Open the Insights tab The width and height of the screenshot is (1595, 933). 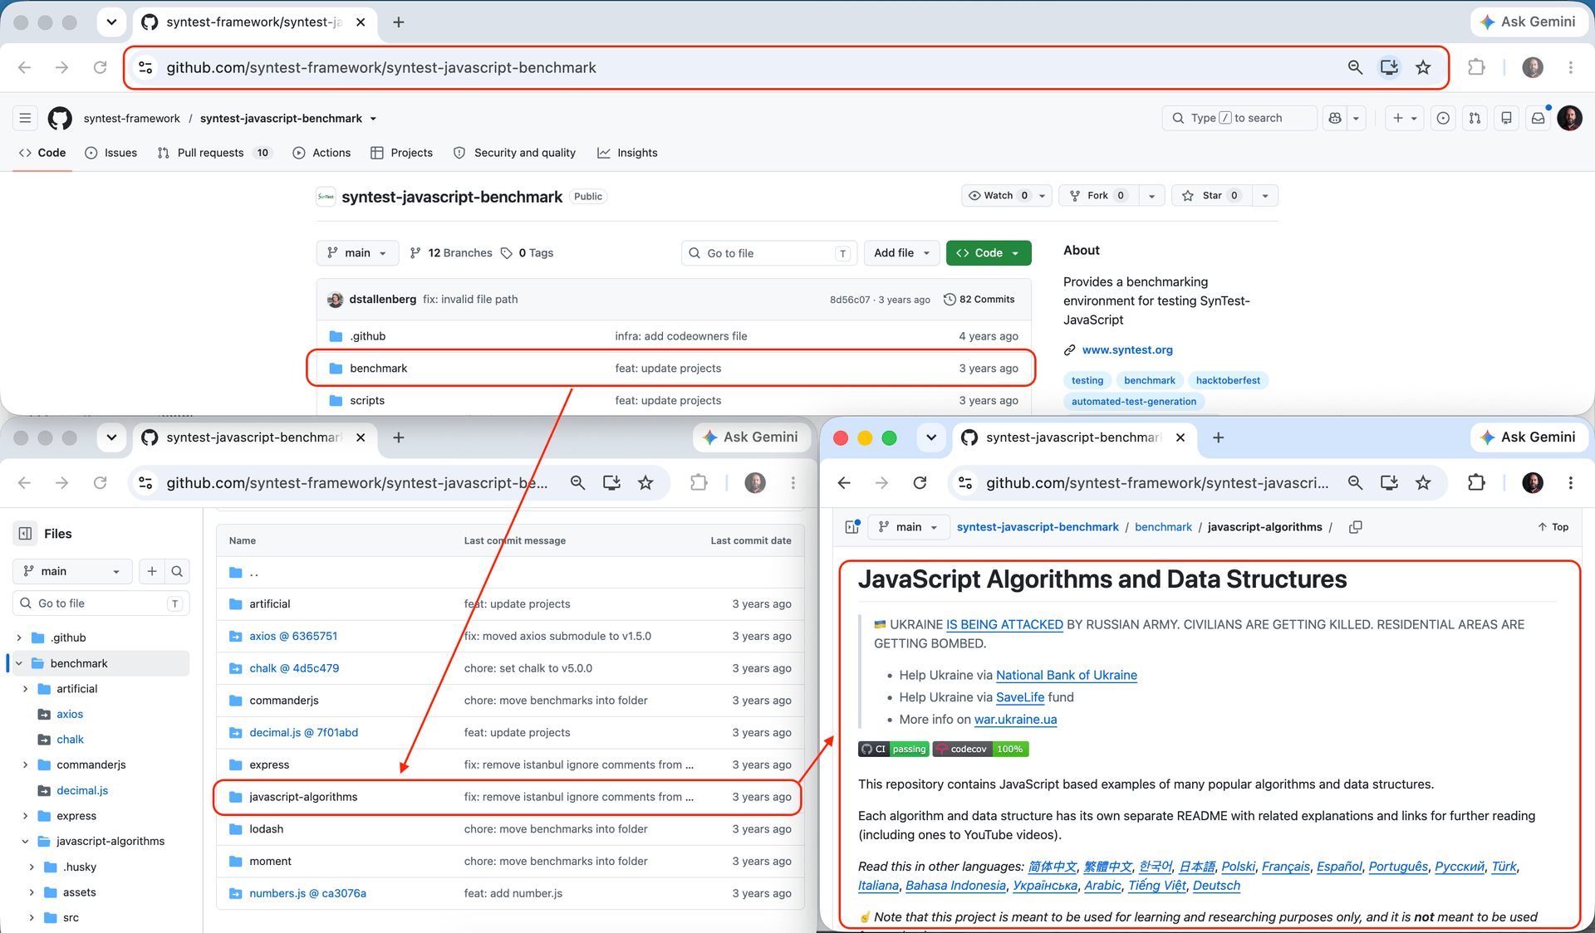pos(628,153)
